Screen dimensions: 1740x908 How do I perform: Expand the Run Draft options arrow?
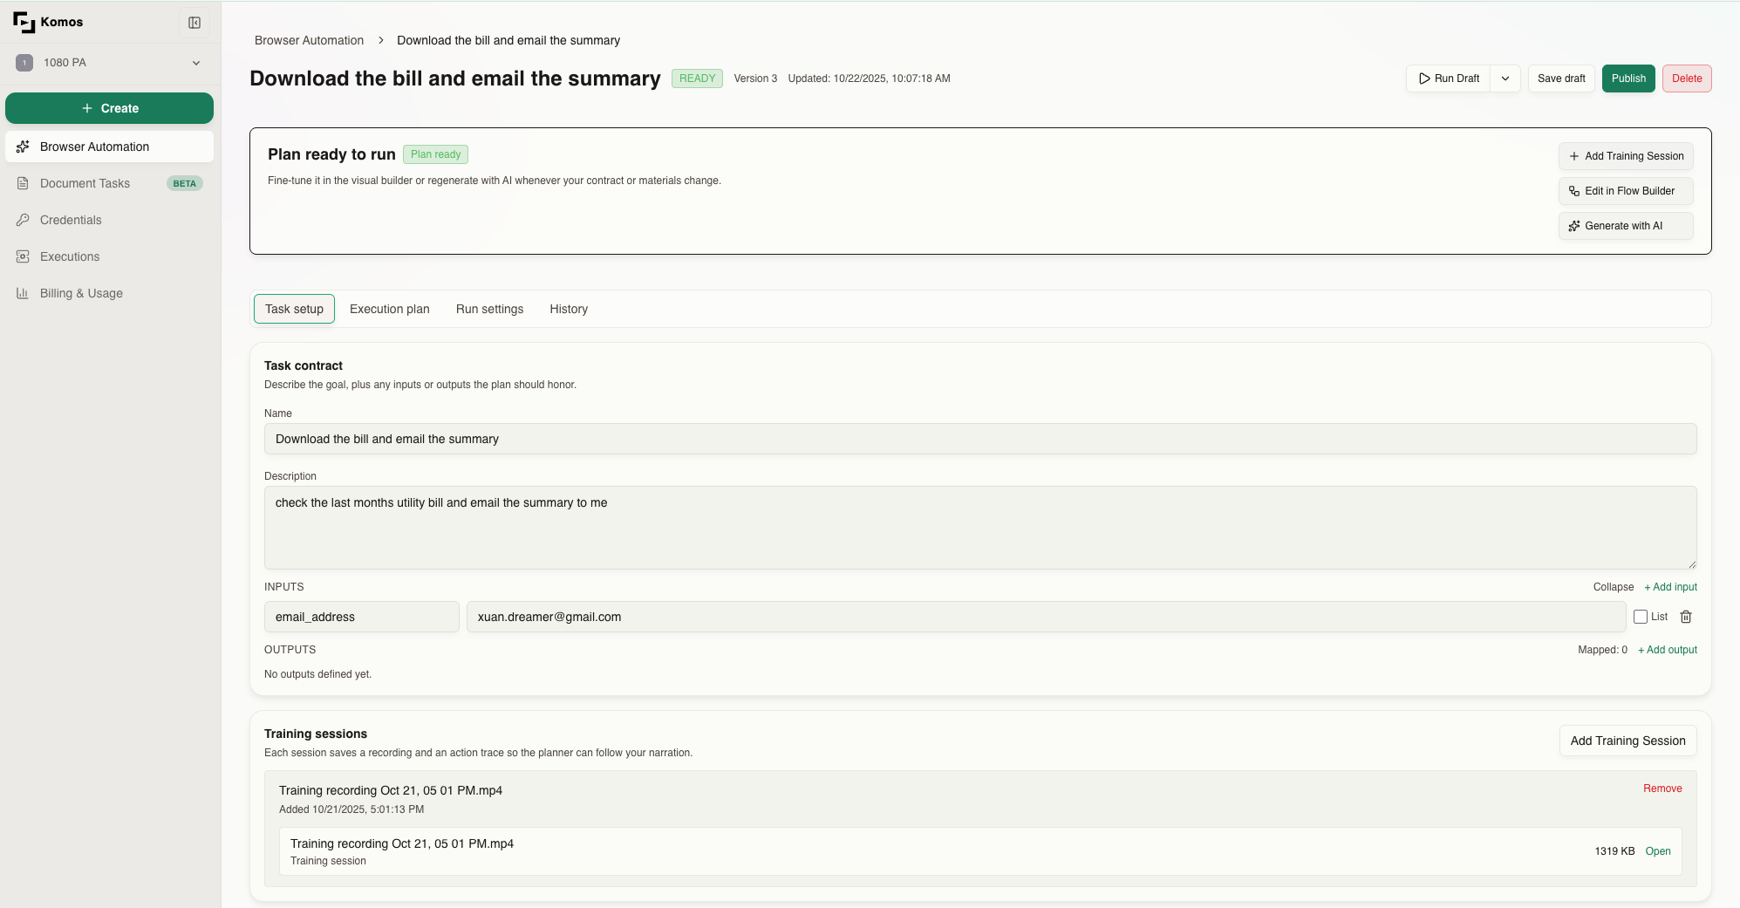click(1505, 79)
